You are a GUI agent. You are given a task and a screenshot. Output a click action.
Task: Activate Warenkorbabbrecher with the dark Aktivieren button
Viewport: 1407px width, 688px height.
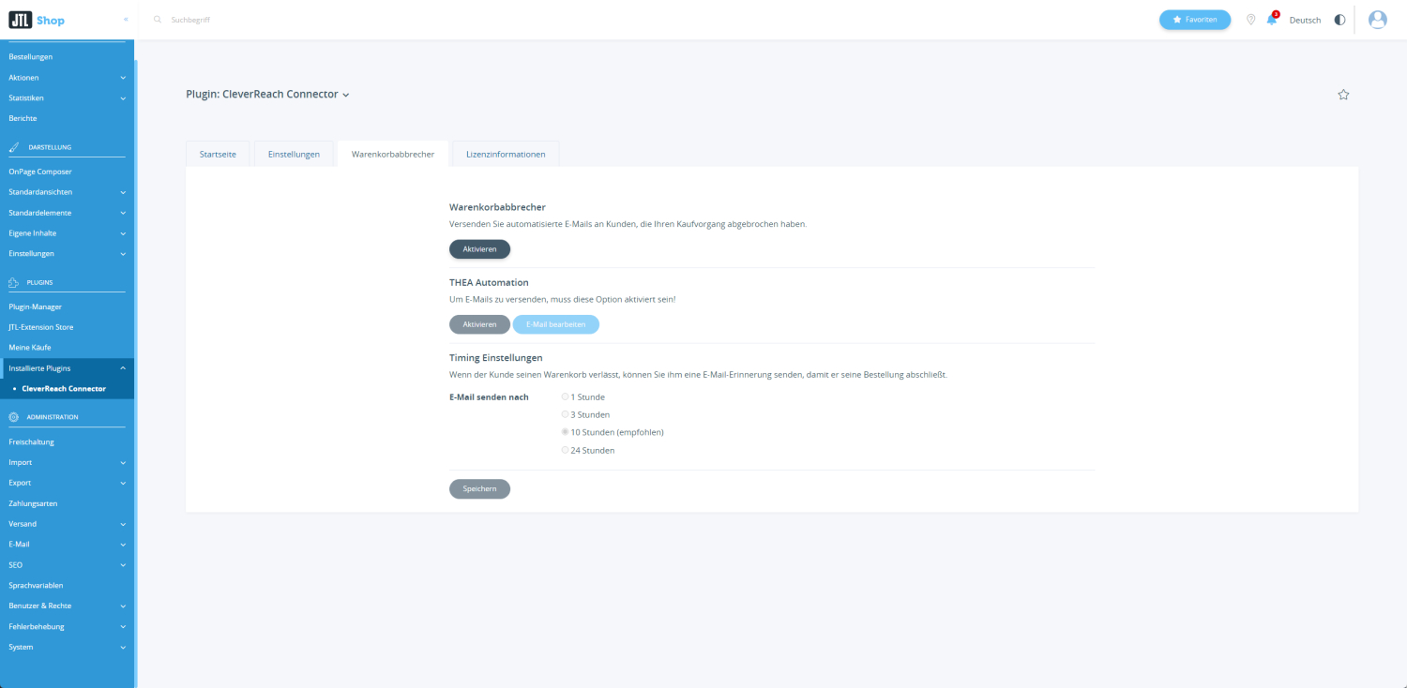coord(479,248)
